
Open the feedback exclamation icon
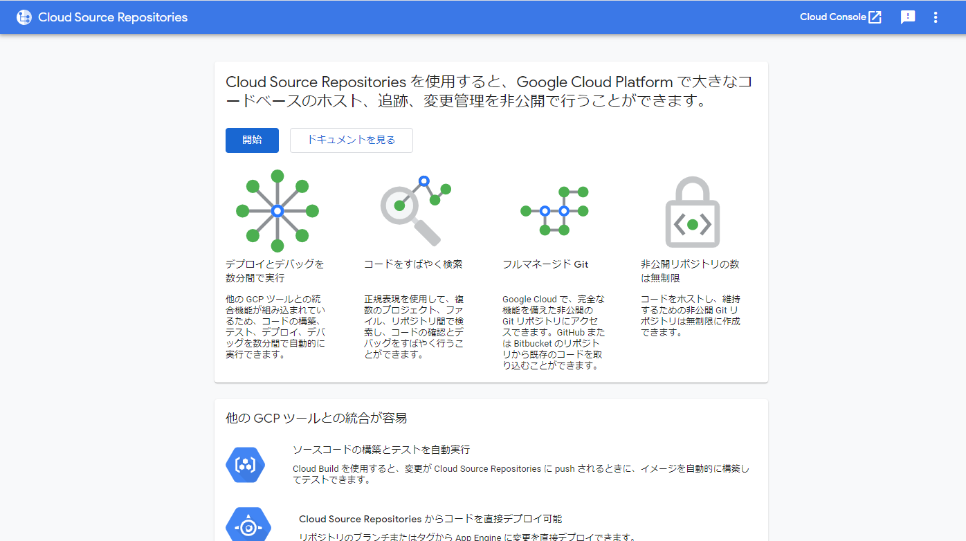908,17
